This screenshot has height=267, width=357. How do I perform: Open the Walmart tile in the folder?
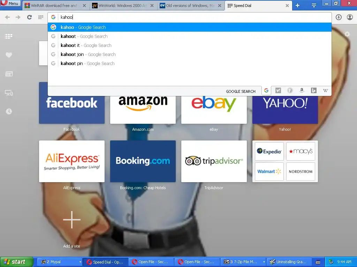click(269, 171)
